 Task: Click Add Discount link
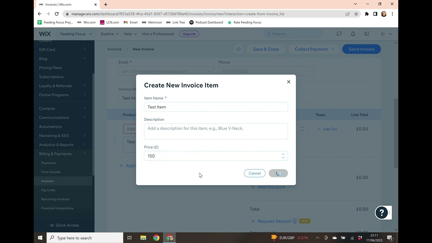pos(268,187)
